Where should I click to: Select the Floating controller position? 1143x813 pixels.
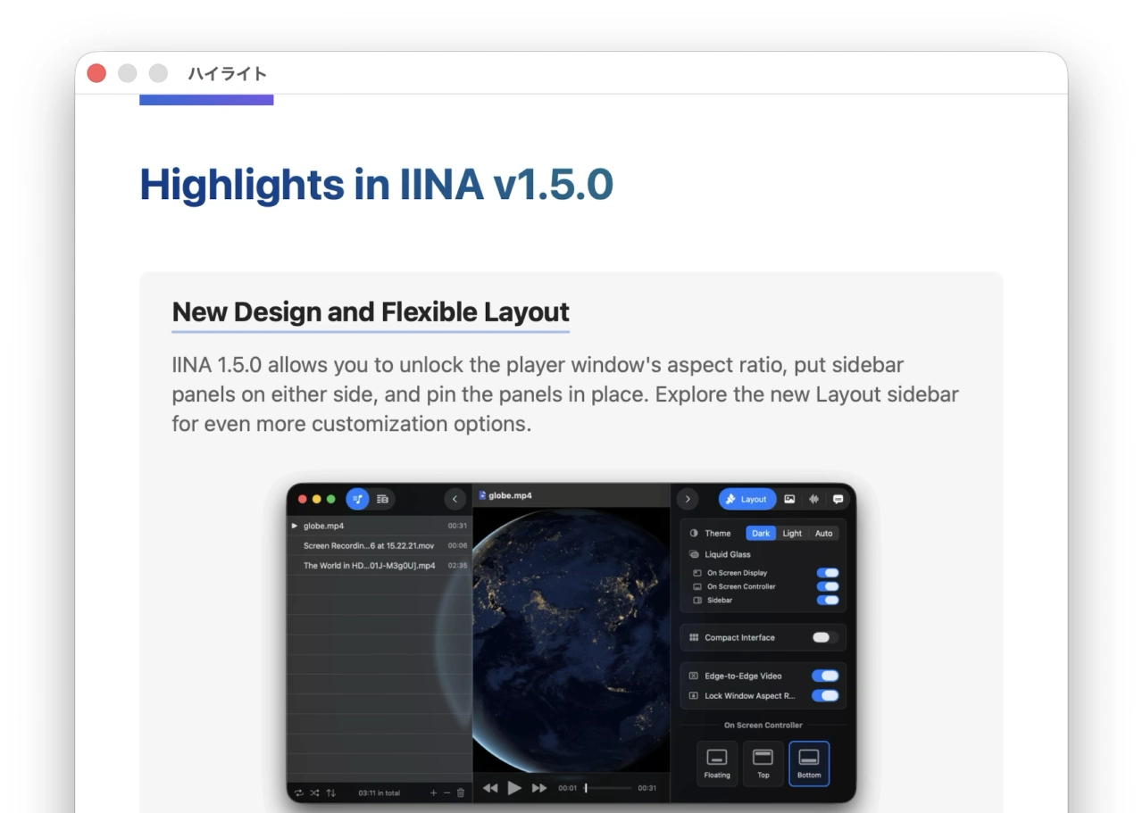pos(717,763)
